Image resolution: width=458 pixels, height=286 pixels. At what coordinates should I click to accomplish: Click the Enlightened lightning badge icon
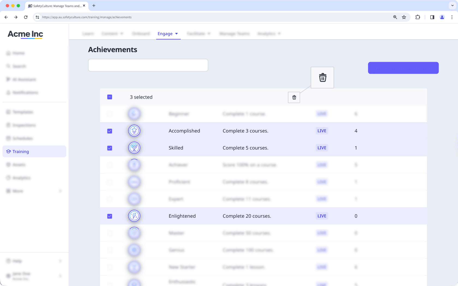pos(134,216)
